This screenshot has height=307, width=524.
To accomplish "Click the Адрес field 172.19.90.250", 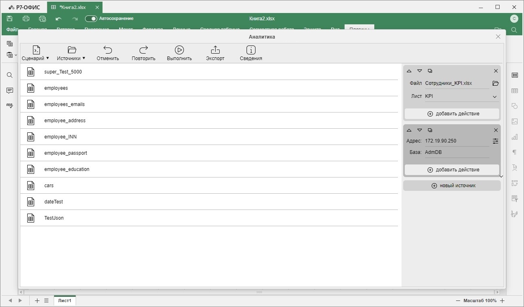I will point(457,141).
